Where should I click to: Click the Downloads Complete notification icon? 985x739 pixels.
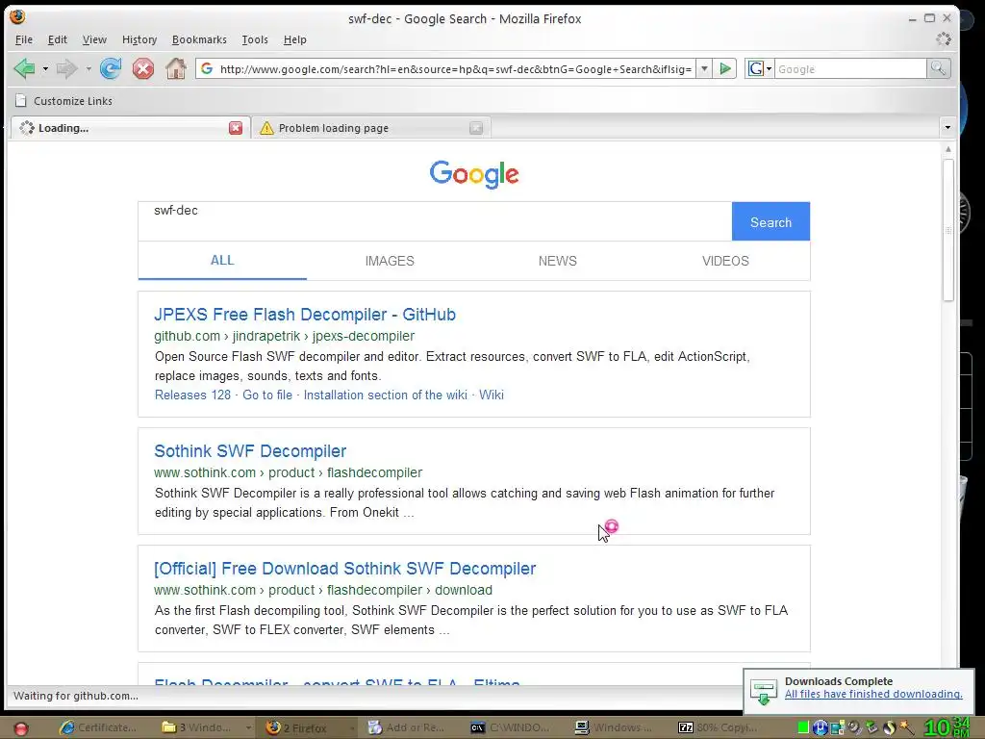point(763,692)
